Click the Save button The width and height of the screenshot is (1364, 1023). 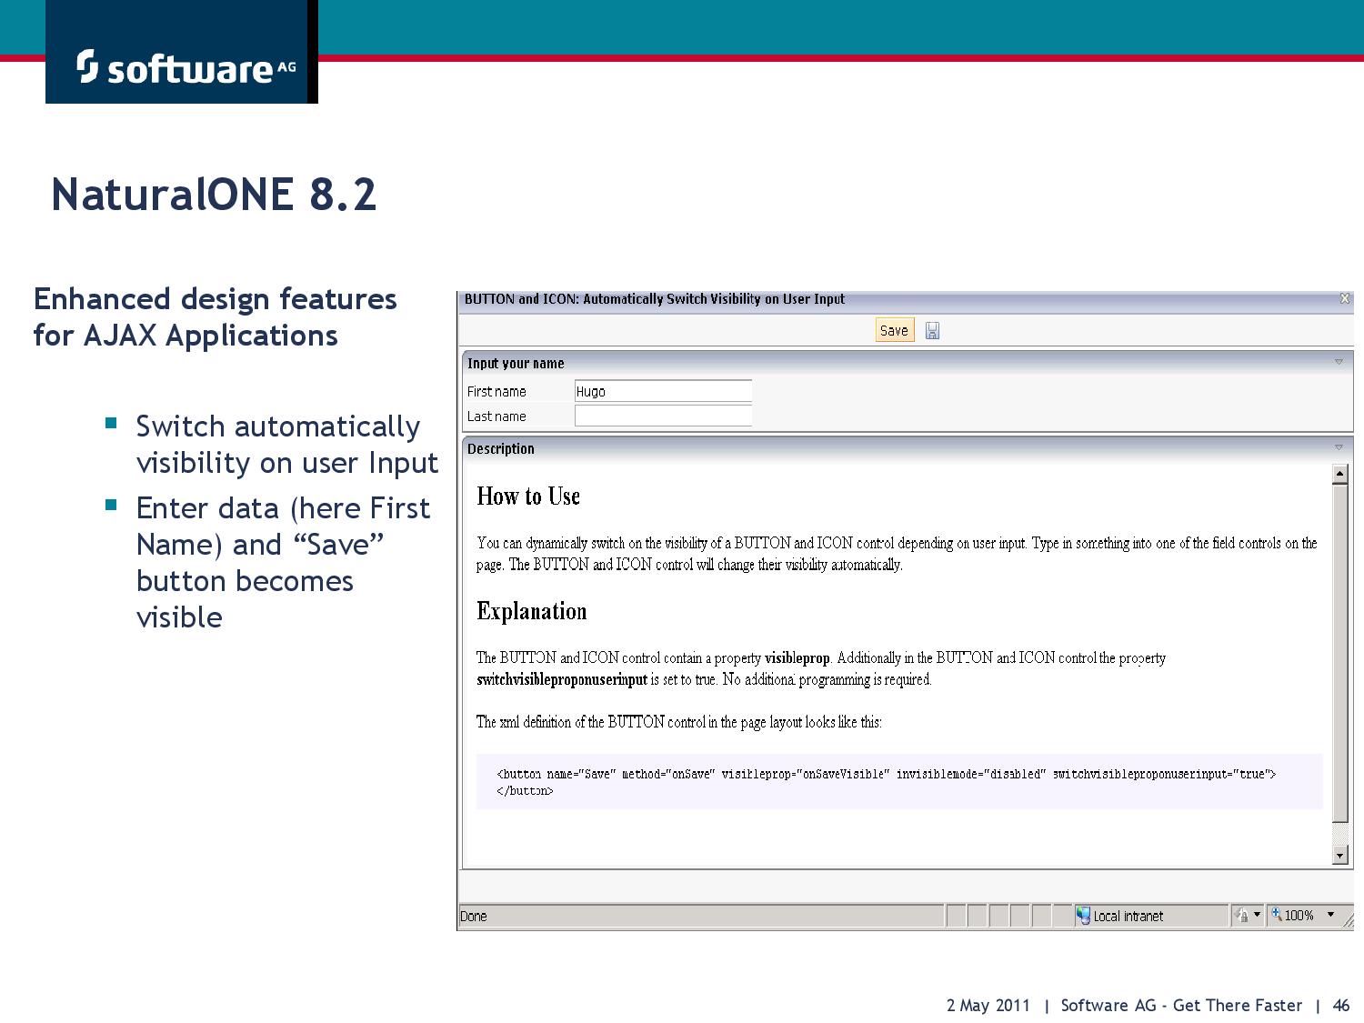[894, 330]
